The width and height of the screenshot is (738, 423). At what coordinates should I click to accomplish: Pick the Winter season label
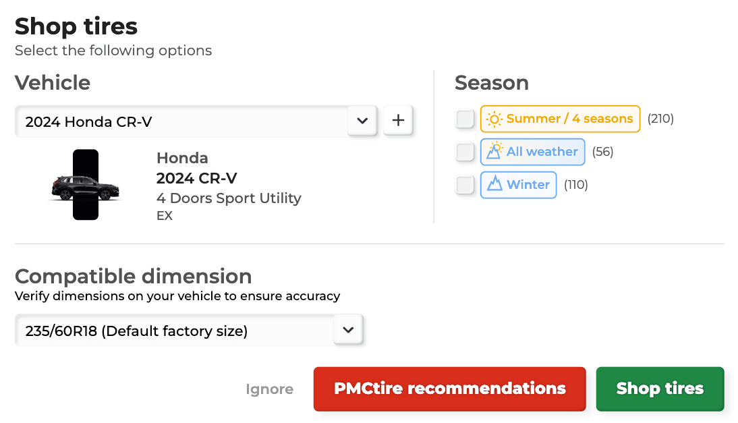tap(528, 185)
